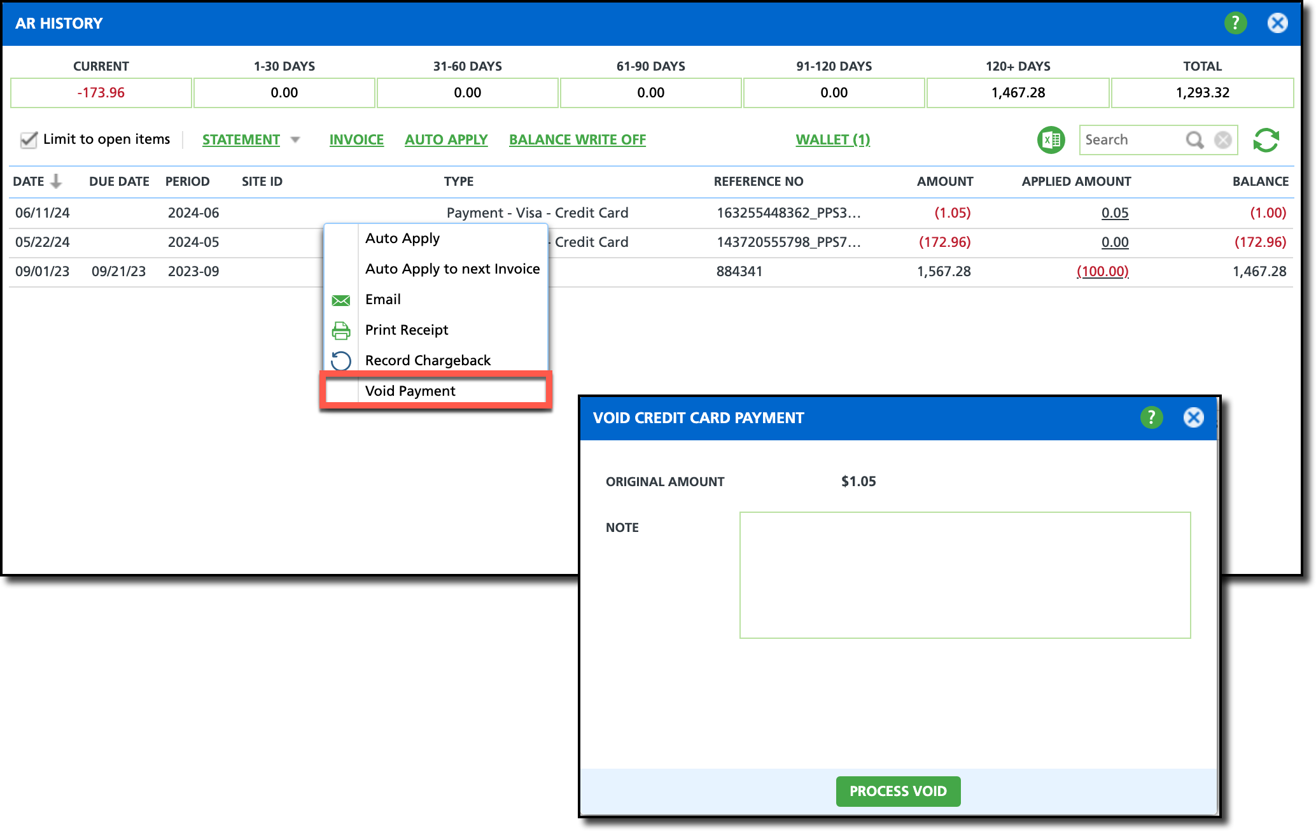1316x831 pixels.
Task: Click the PROCESS VOID button
Action: click(x=898, y=791)
